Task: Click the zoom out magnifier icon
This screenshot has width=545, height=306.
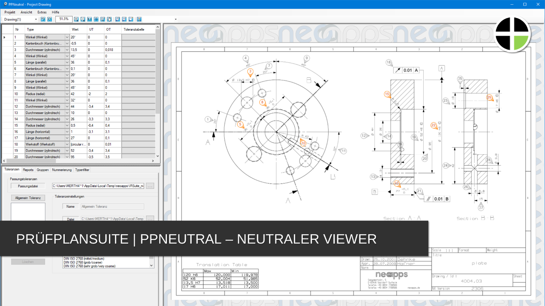Action: click(x=83, y=19)
